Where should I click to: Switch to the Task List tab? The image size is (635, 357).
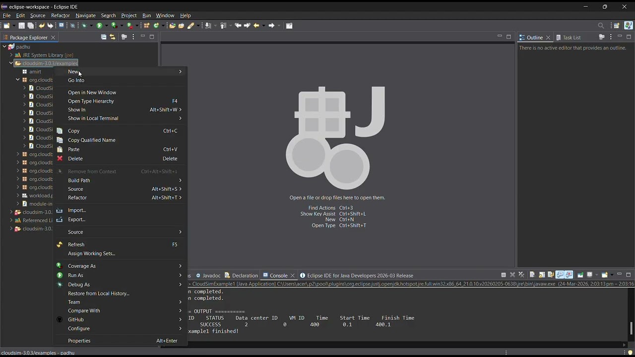(x=571, y=38)
